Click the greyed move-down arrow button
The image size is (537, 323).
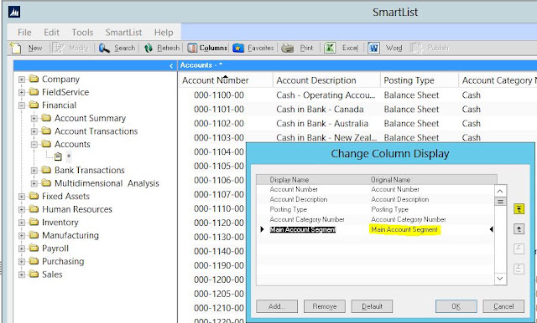[519, 249]
